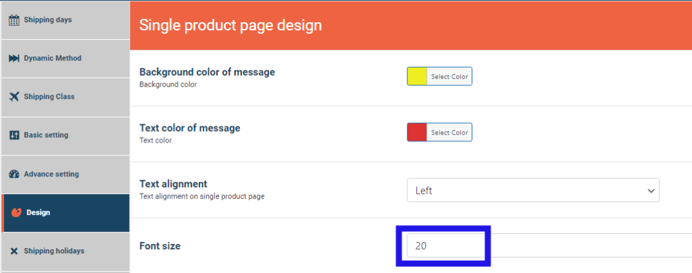Open the Shipping days tab
Image resolution: width=692 pixels, height=273 pixels.
(x=47, y=20)
